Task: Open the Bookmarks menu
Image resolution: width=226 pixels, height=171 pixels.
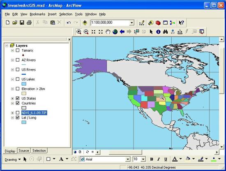Action: coord(37,14)
